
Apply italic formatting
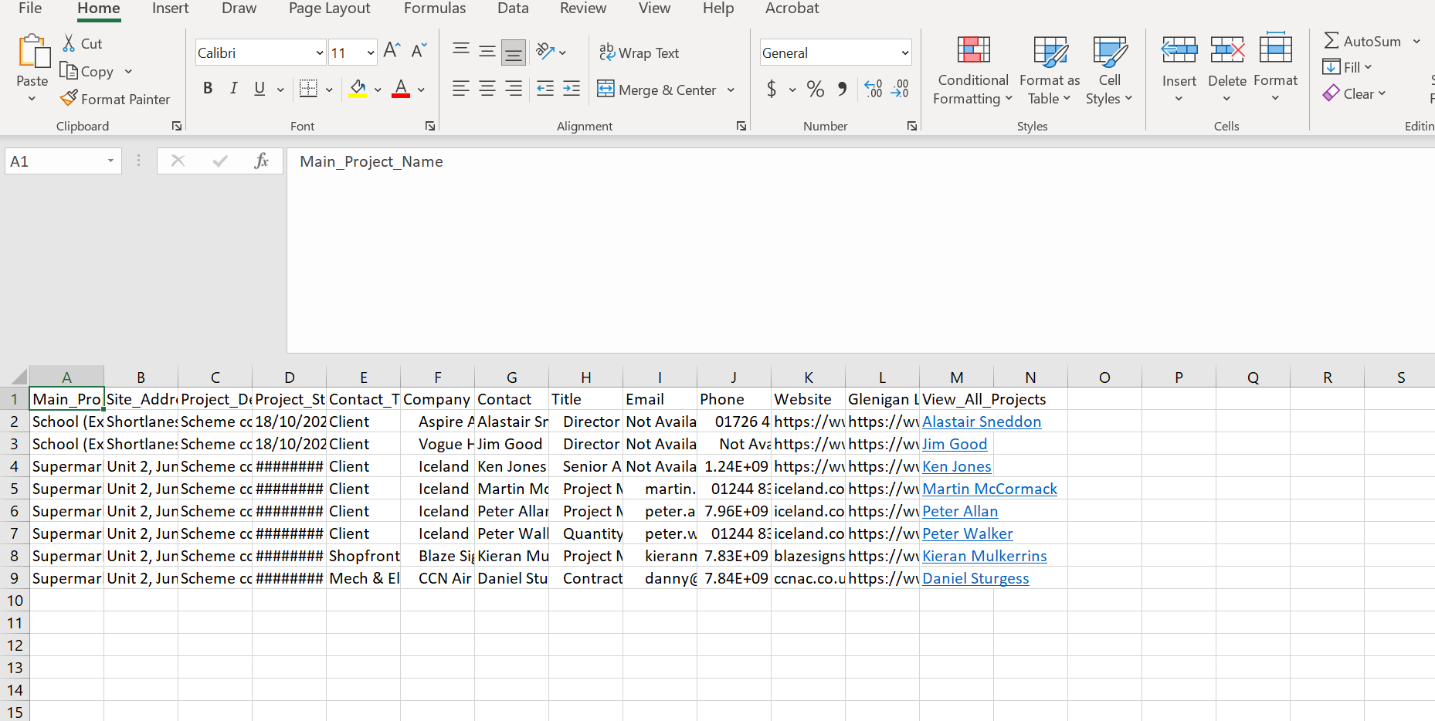233,88
